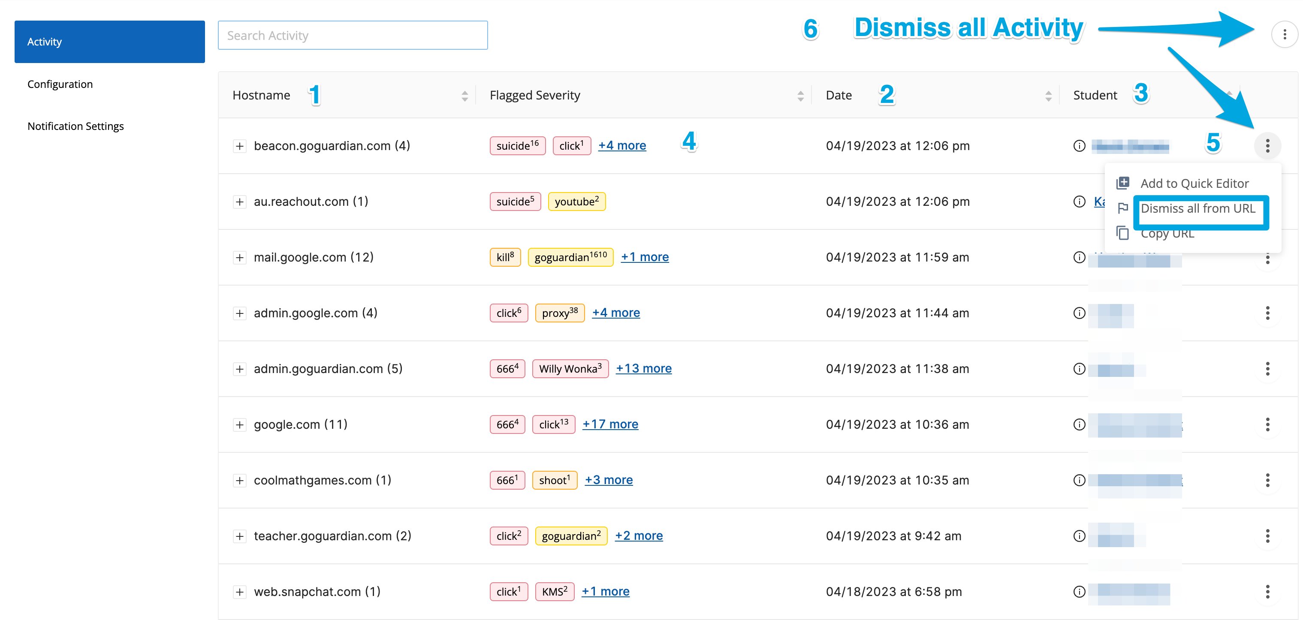View student info icon for au.reachout.com

tap(1079, 202)
